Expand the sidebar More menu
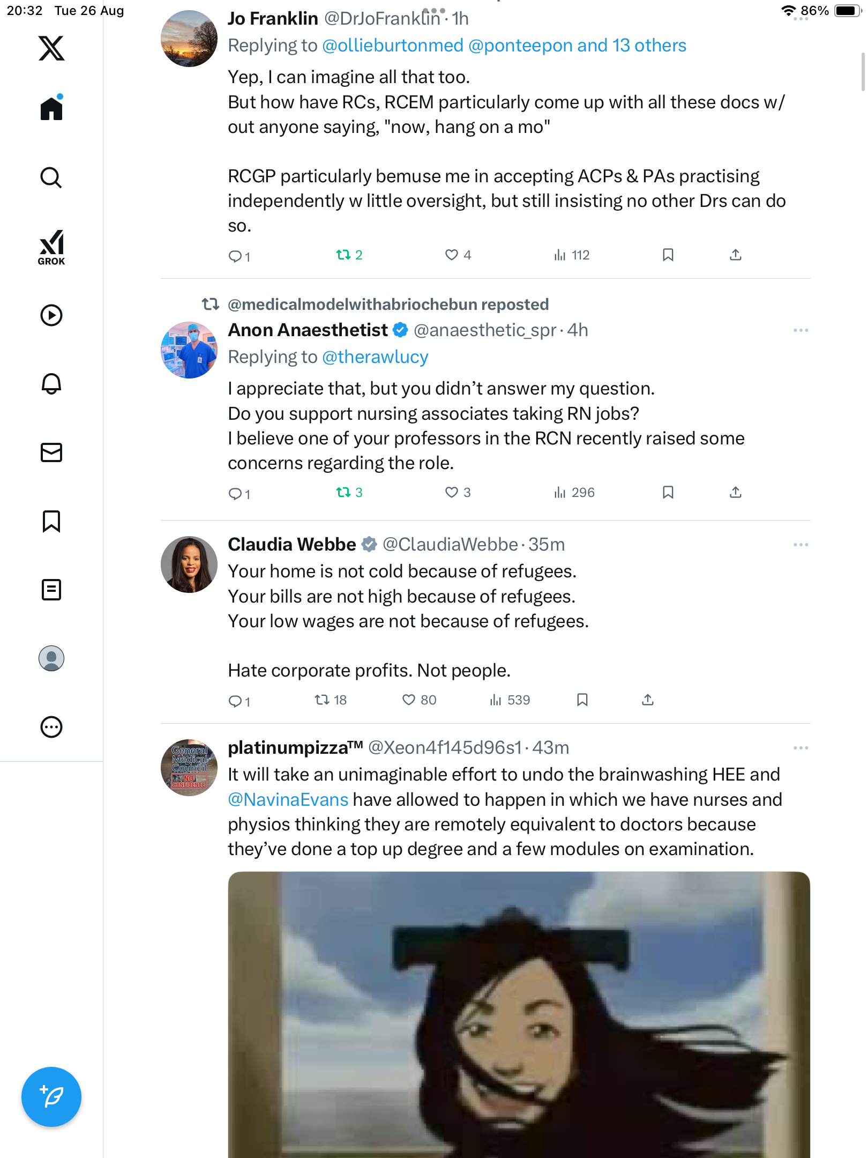The width and height of the screenshot is (868, 1158). 51,727
